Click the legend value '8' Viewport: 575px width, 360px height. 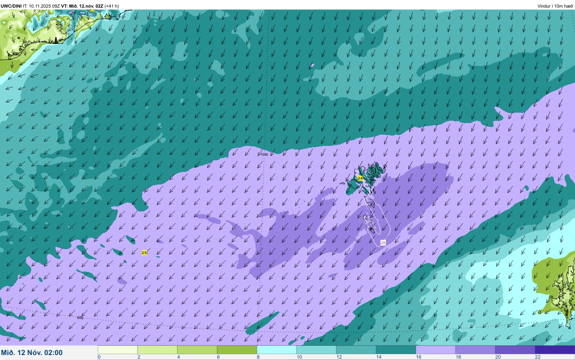point(258,357)
